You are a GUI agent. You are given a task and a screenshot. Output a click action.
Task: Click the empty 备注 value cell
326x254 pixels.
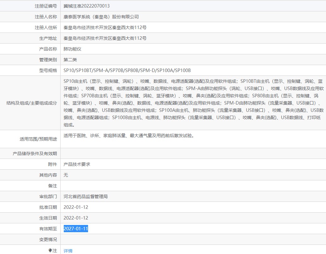click(193, 186)
